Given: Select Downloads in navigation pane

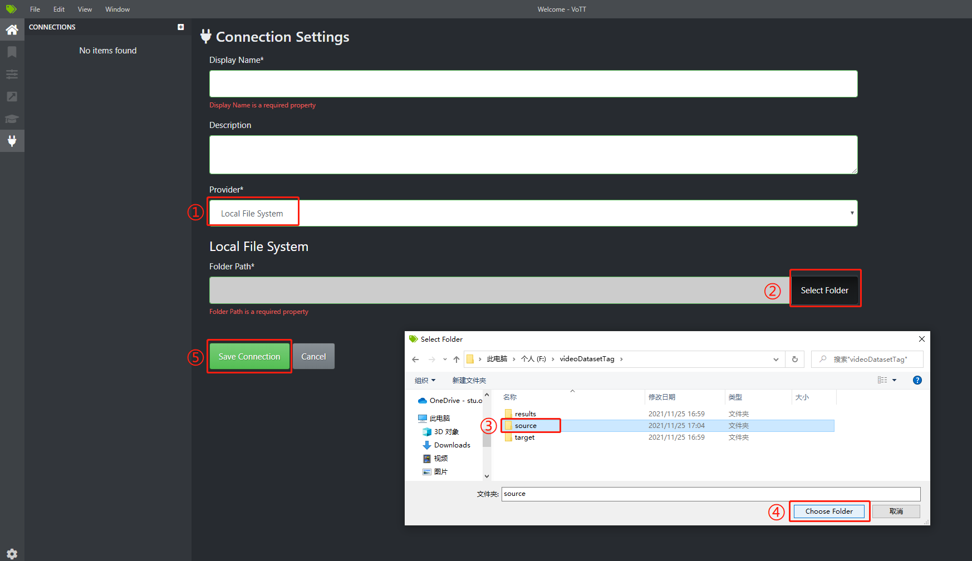Looking at the screenshot, I should pos(446,445).
